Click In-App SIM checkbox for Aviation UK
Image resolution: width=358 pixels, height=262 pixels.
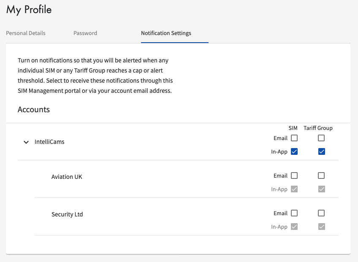294,189
